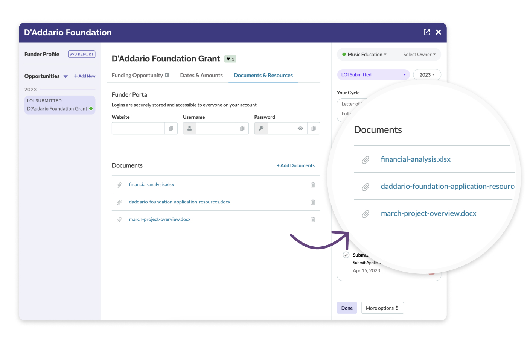
Task: Click Add Documents link
Action: point(295,165)
